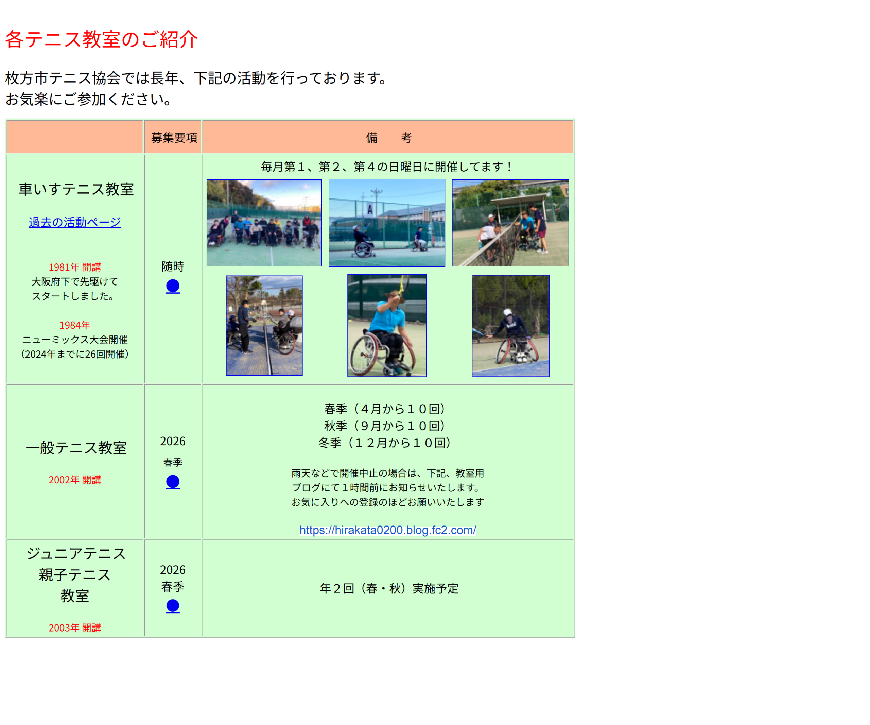Click （2024年までに26回開催） text
This screenshot has width=870, height=725.
[x=75, y=354]
